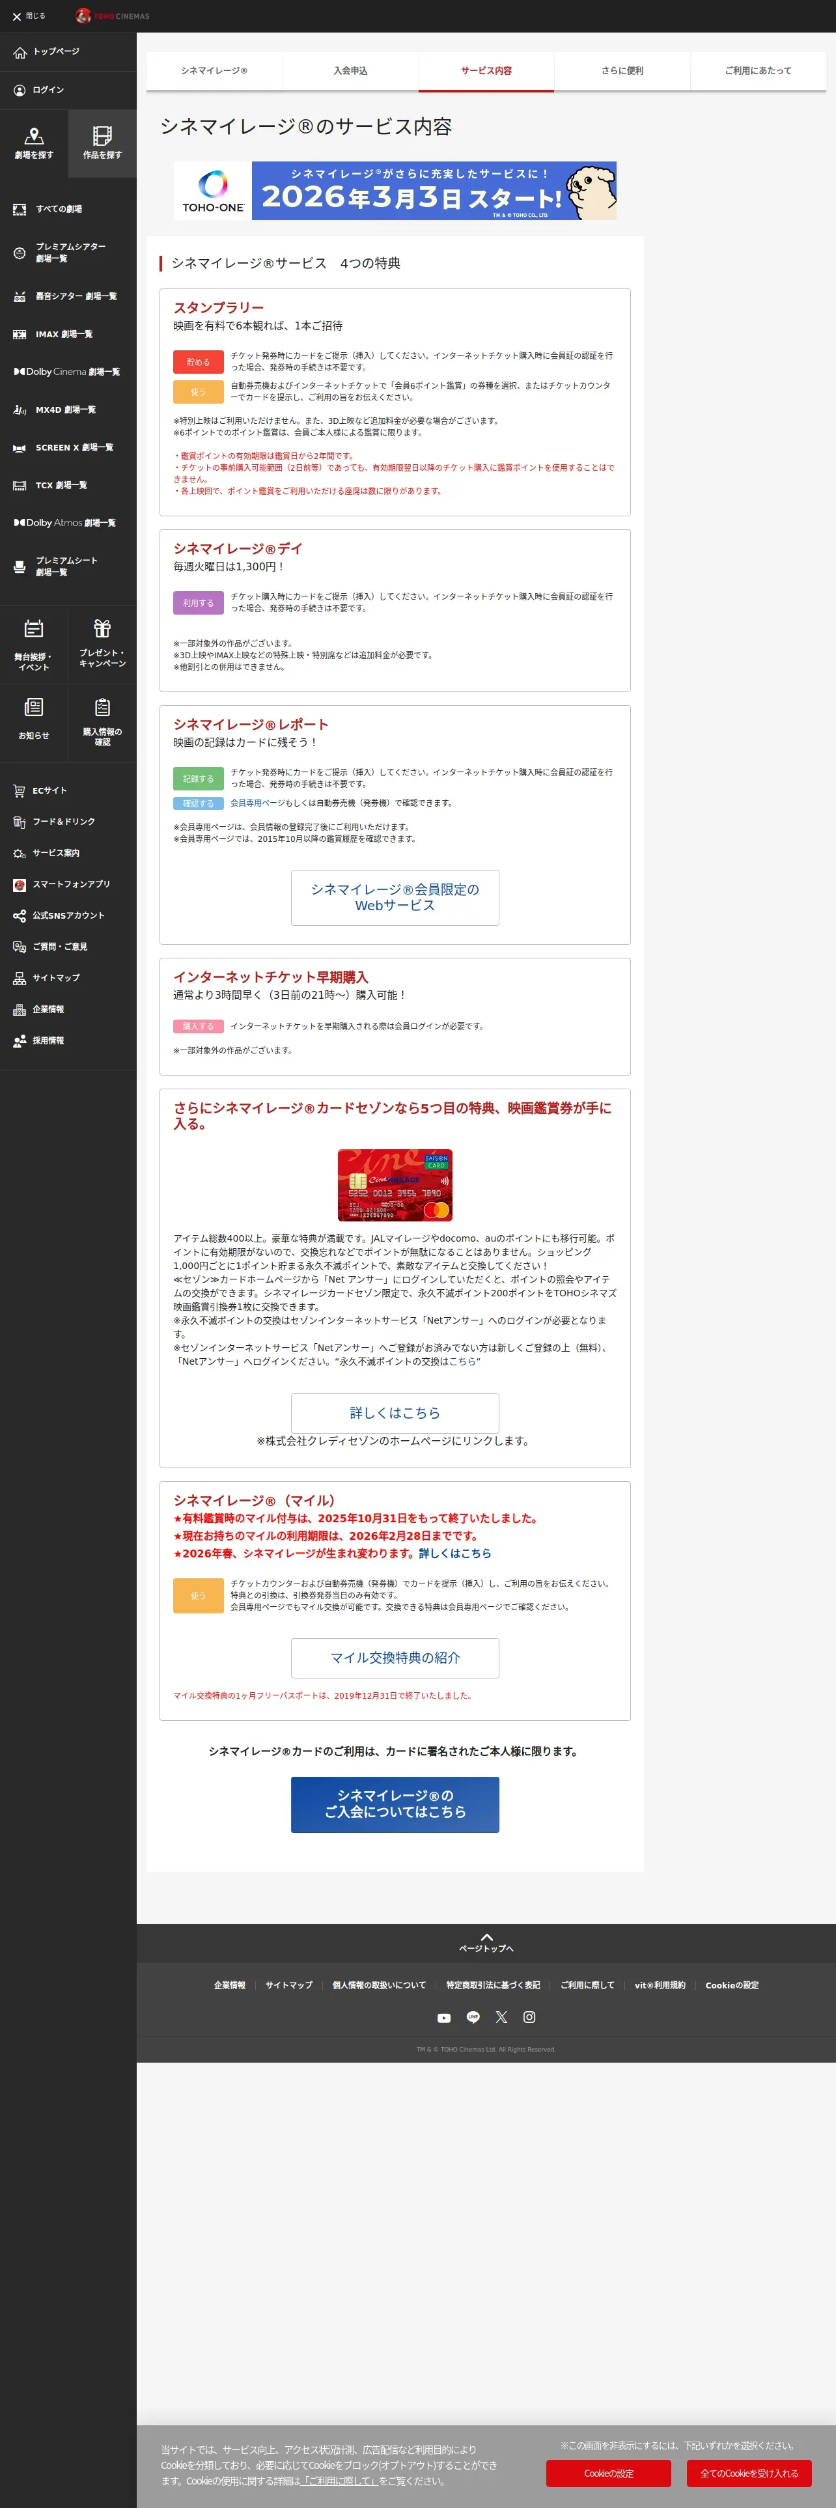Image resolution: width=836 pixels, height=2508 pixels.
Task: Open vit®利用規約 footer link
Action: 660,1985
